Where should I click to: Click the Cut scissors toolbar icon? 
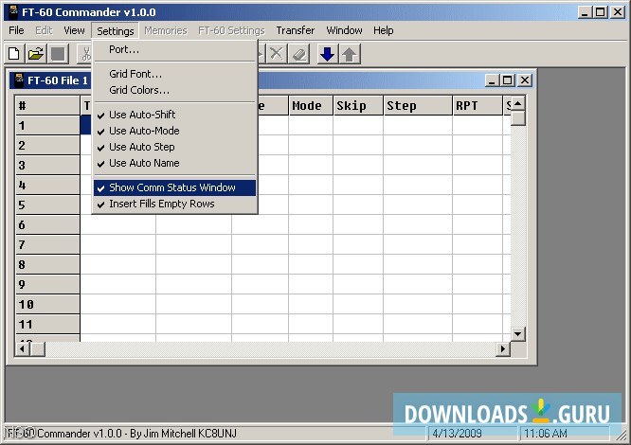click(85, 54)
